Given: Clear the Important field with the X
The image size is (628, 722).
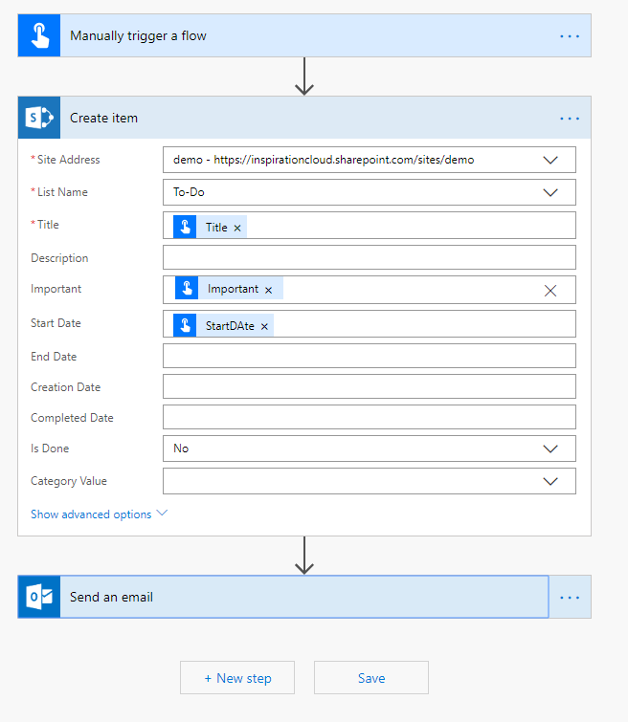Looking at the screenshot, I should tap(550, 290).
